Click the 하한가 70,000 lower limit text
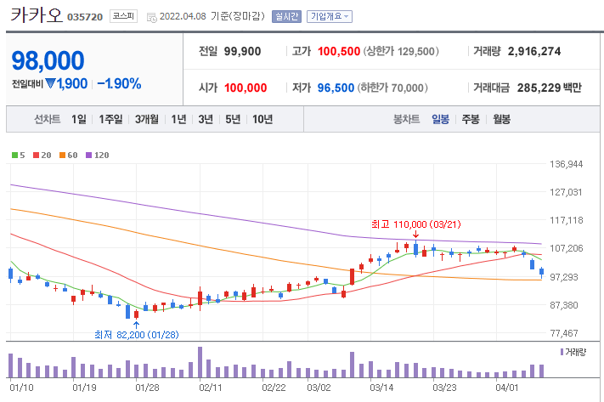The width and height of the screenshot is (604, 402). pyautogui.click(x=392, y=88)
